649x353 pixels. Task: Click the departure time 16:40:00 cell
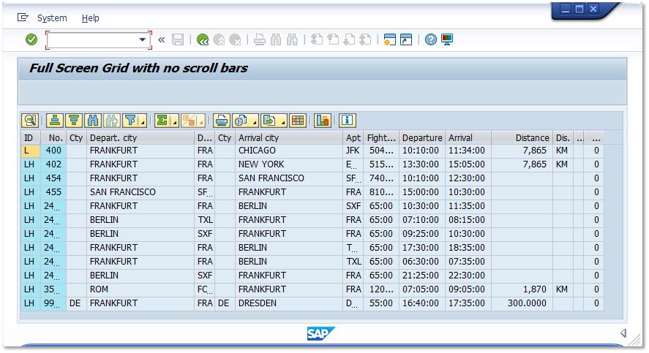422,303
